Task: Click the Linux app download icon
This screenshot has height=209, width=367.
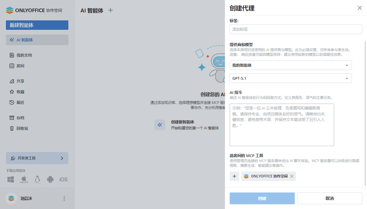Action: tap(37, 179)
